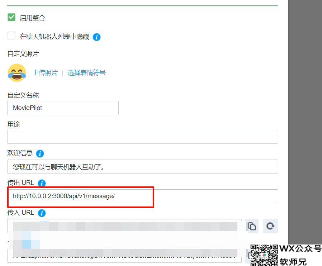
Task: Click info icon beside 传出 URL
Action: tap(42, 183)
